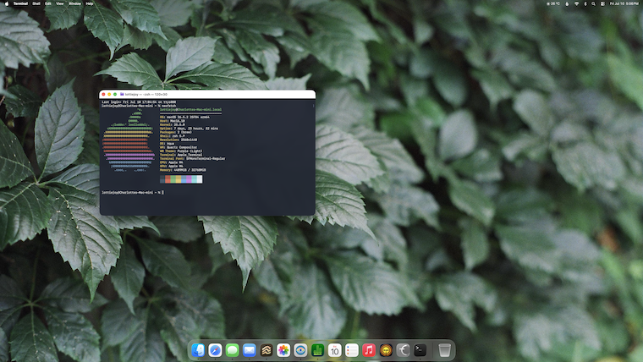Click the blue swatch in neofetch palette

click(184, 179)
